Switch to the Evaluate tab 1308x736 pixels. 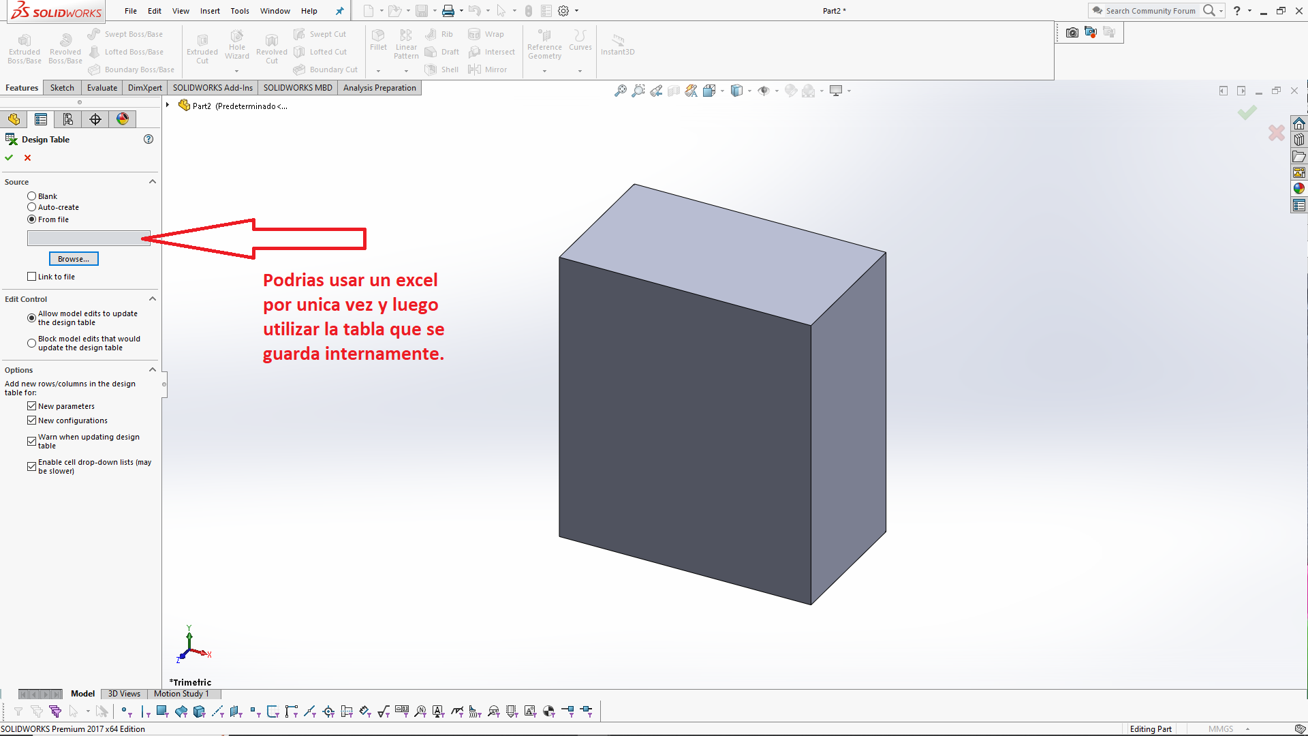[x=102, y=88]
